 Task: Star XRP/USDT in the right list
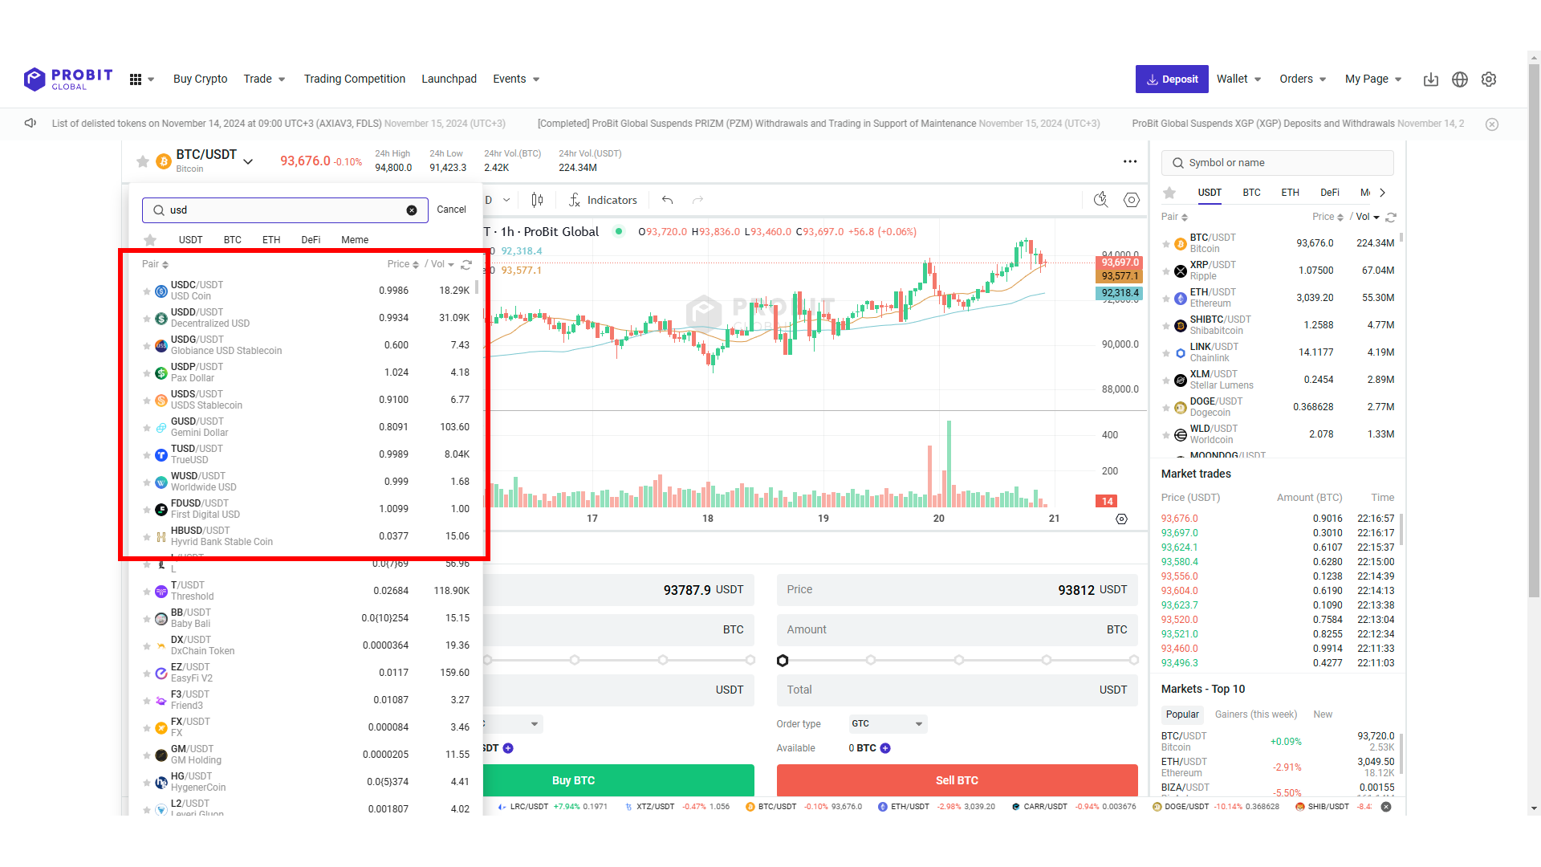[x=1166, y=271]
